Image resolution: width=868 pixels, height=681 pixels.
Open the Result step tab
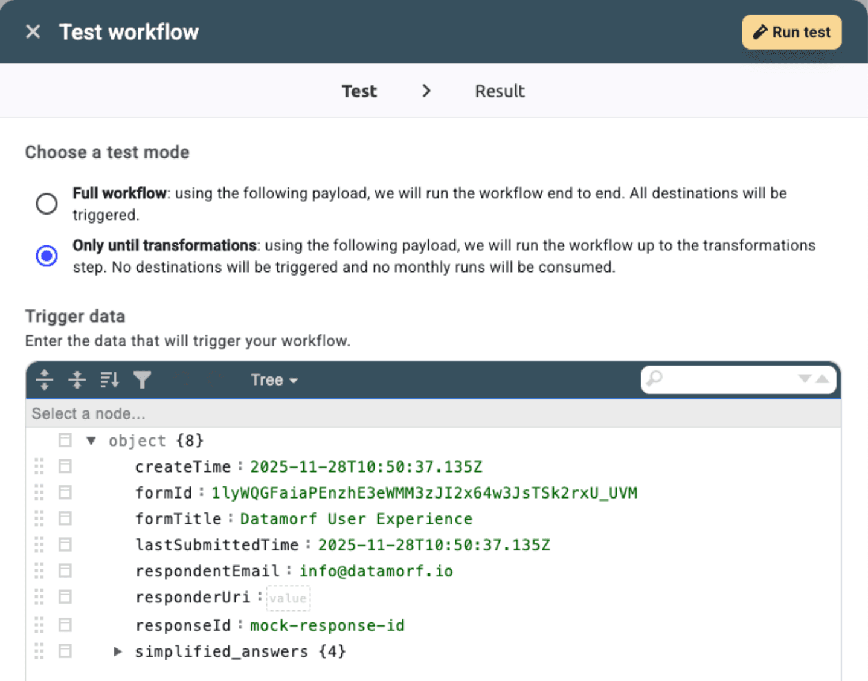pyautogui.click(x=500, y=91)
